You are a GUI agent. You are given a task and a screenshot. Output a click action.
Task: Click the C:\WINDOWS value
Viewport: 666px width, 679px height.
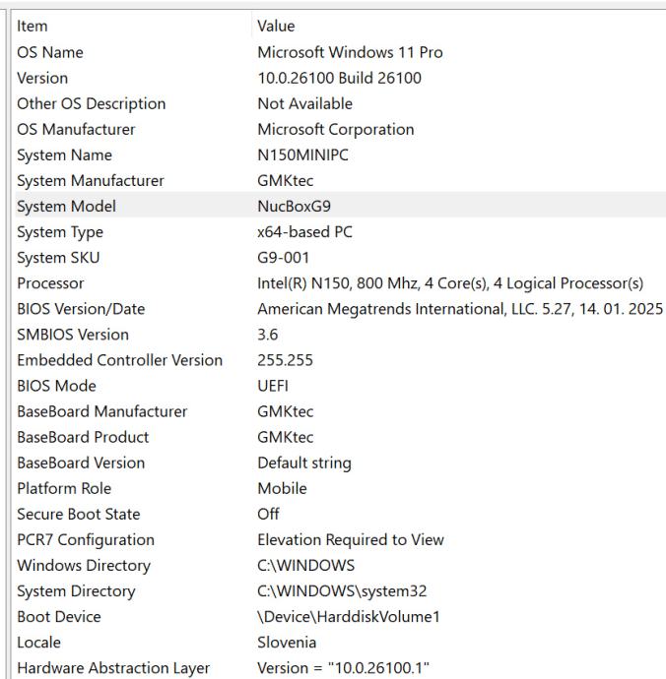[x=306, y=566]
